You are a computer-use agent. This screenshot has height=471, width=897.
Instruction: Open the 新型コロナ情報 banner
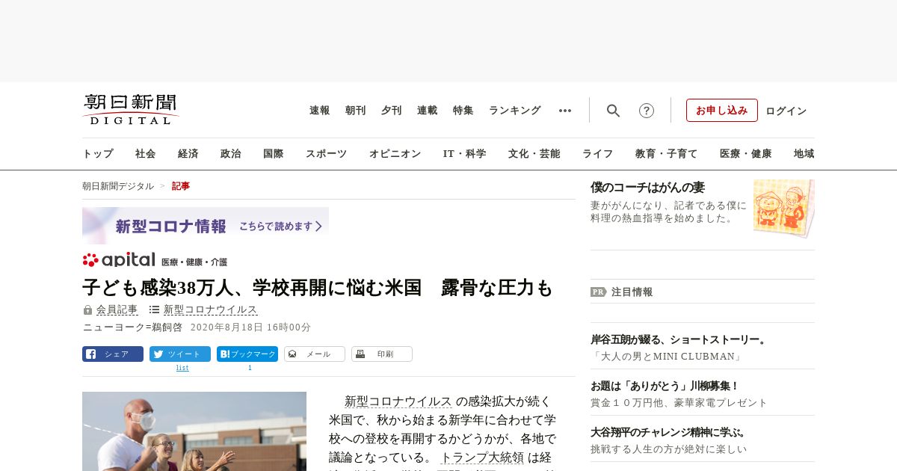pyautogui.click(x=206, y=226)
